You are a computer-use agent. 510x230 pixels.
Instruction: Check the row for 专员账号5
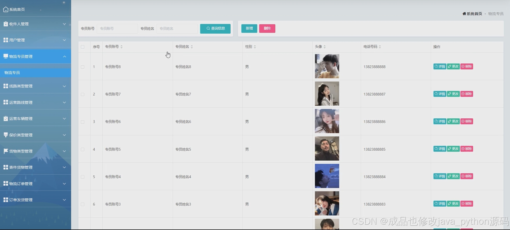click(x=83, y=150)
